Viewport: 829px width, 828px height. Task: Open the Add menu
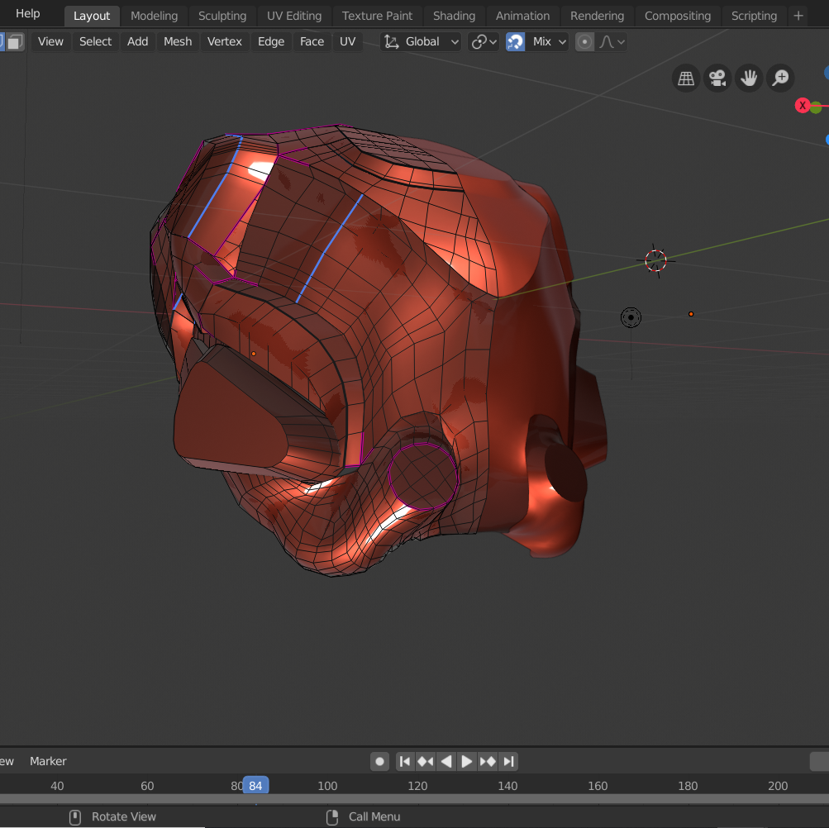tap(137, 41)
